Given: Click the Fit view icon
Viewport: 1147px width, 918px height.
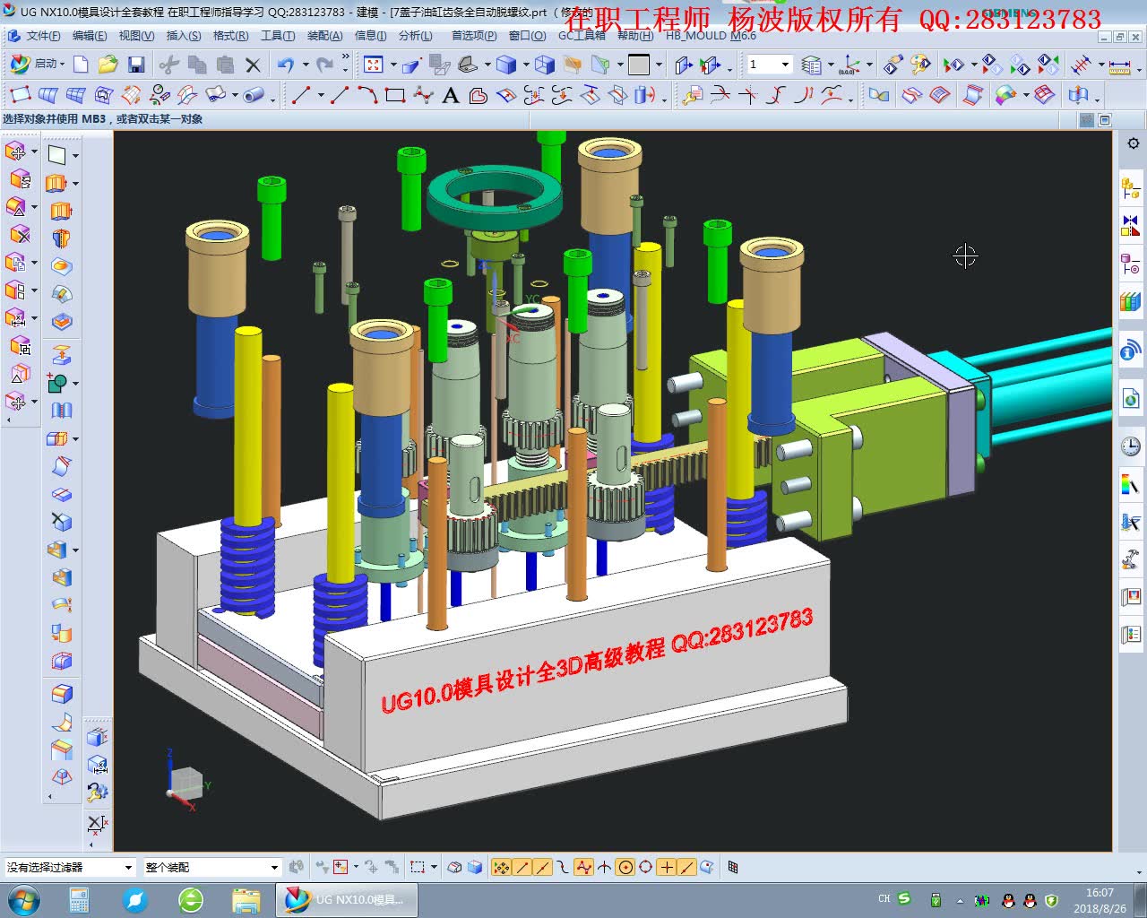Looking at the screenshot, I should [x=374, y=65].
